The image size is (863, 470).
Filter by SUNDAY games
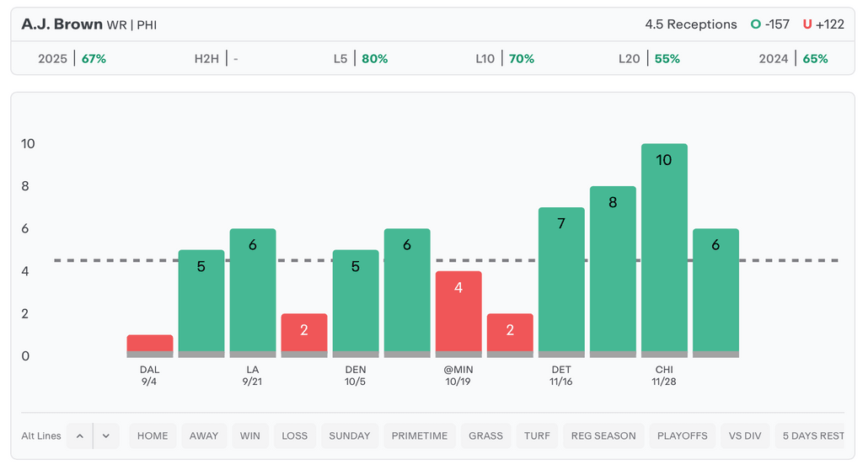349,435
